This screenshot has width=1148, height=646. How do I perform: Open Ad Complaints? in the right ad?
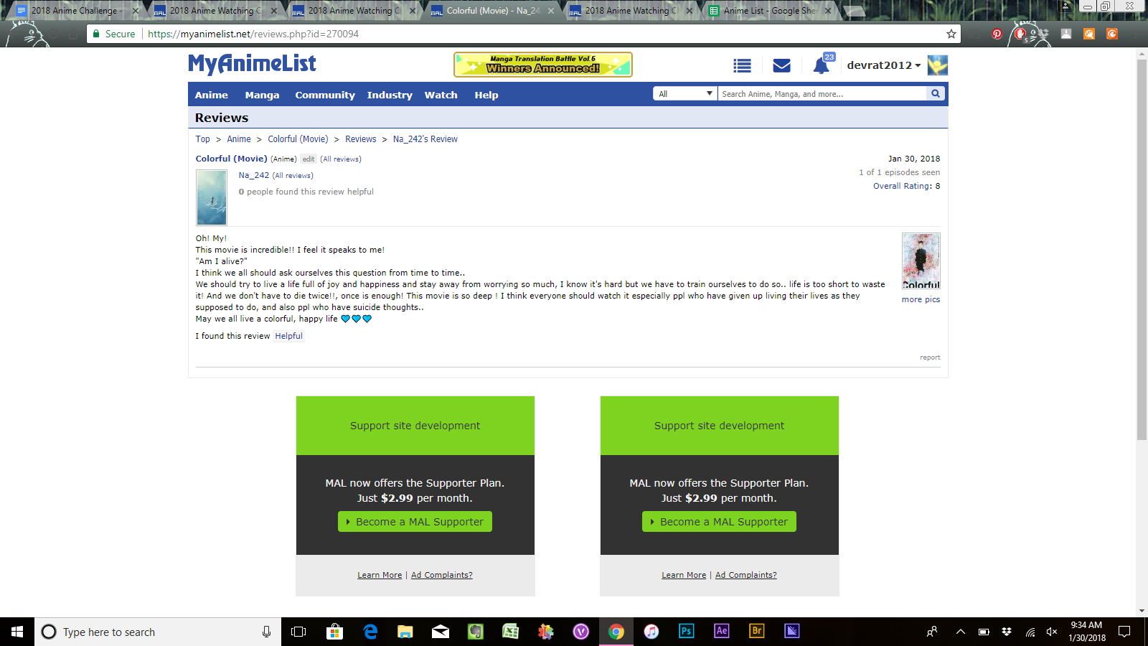[x=745, y=575]
